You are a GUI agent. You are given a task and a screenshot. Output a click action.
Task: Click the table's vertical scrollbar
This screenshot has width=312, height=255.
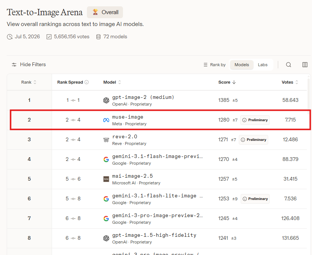coord(309,96)
